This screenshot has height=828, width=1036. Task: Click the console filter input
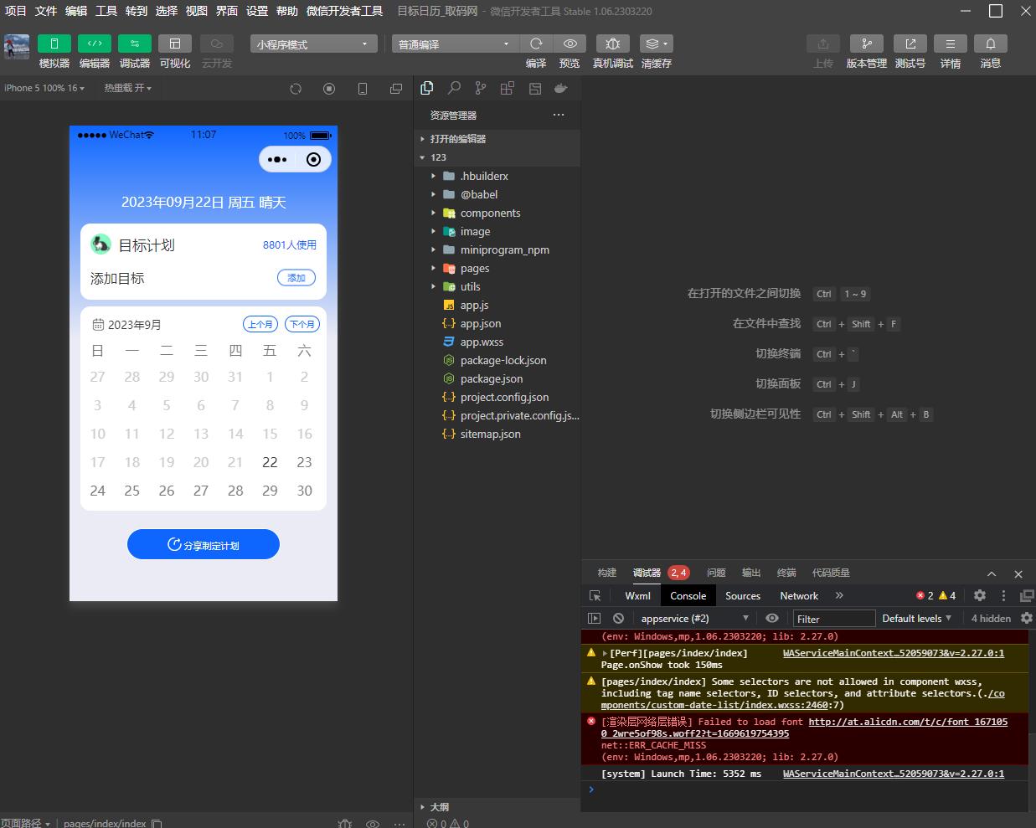[x=834, y=619]
